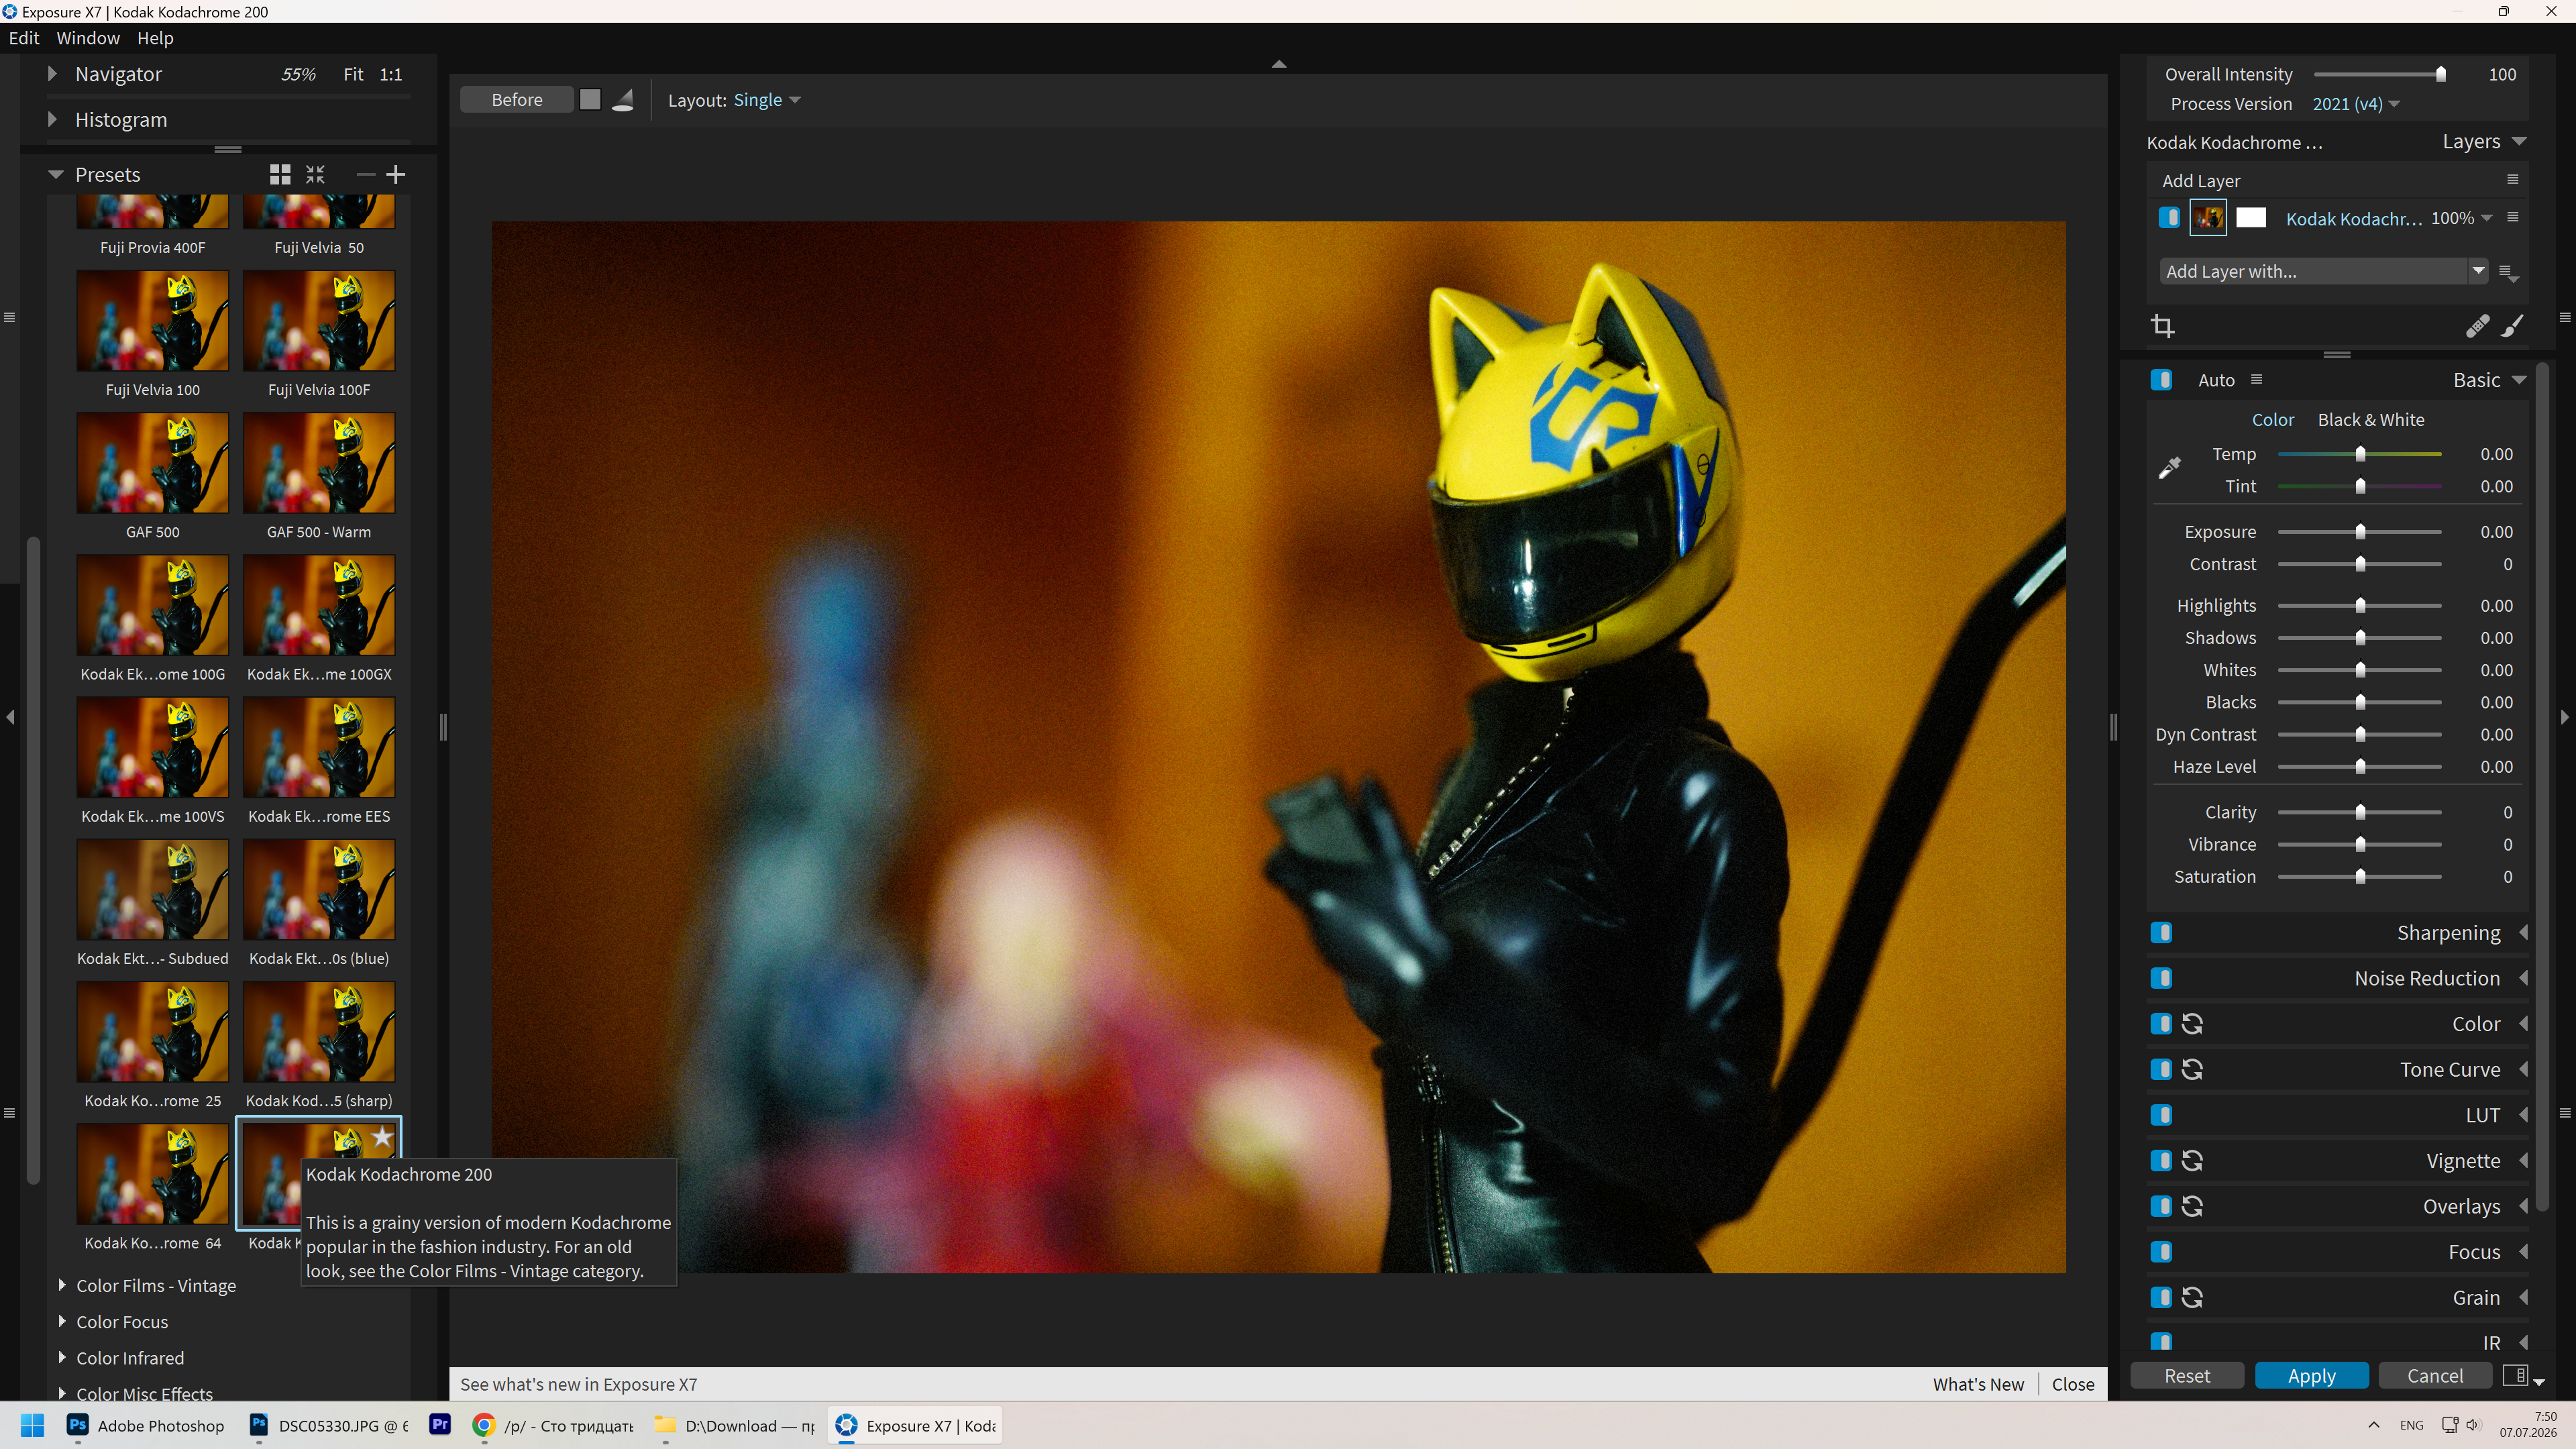Click the collapse presets icon
The width and height of the screenshot is (2576, 1449).
(315, 175)
